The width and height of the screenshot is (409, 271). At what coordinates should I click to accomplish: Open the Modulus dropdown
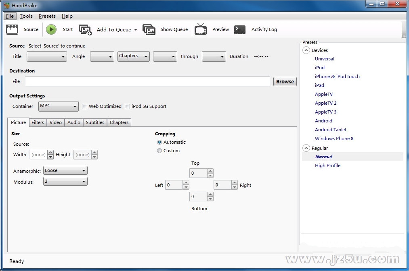click(65, 181)
